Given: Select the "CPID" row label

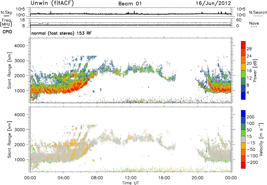Looking at the screenshot, I should [7, 32].
